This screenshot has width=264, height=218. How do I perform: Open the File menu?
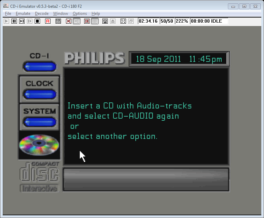coord(8,14)
